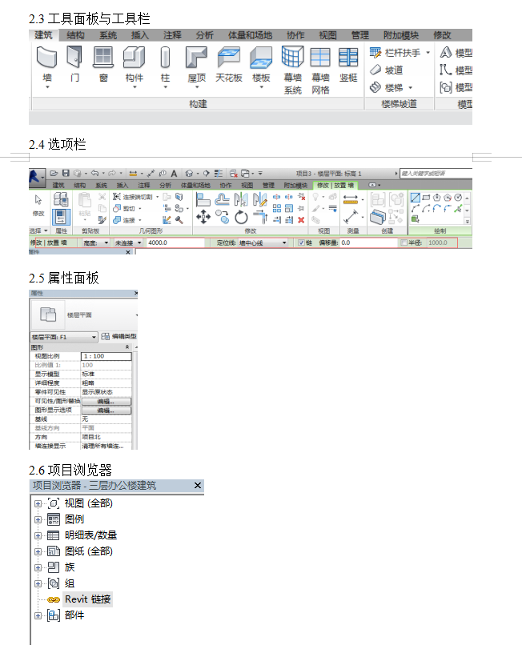
Task: Expand the 图例 tree node
Action: 38,519
